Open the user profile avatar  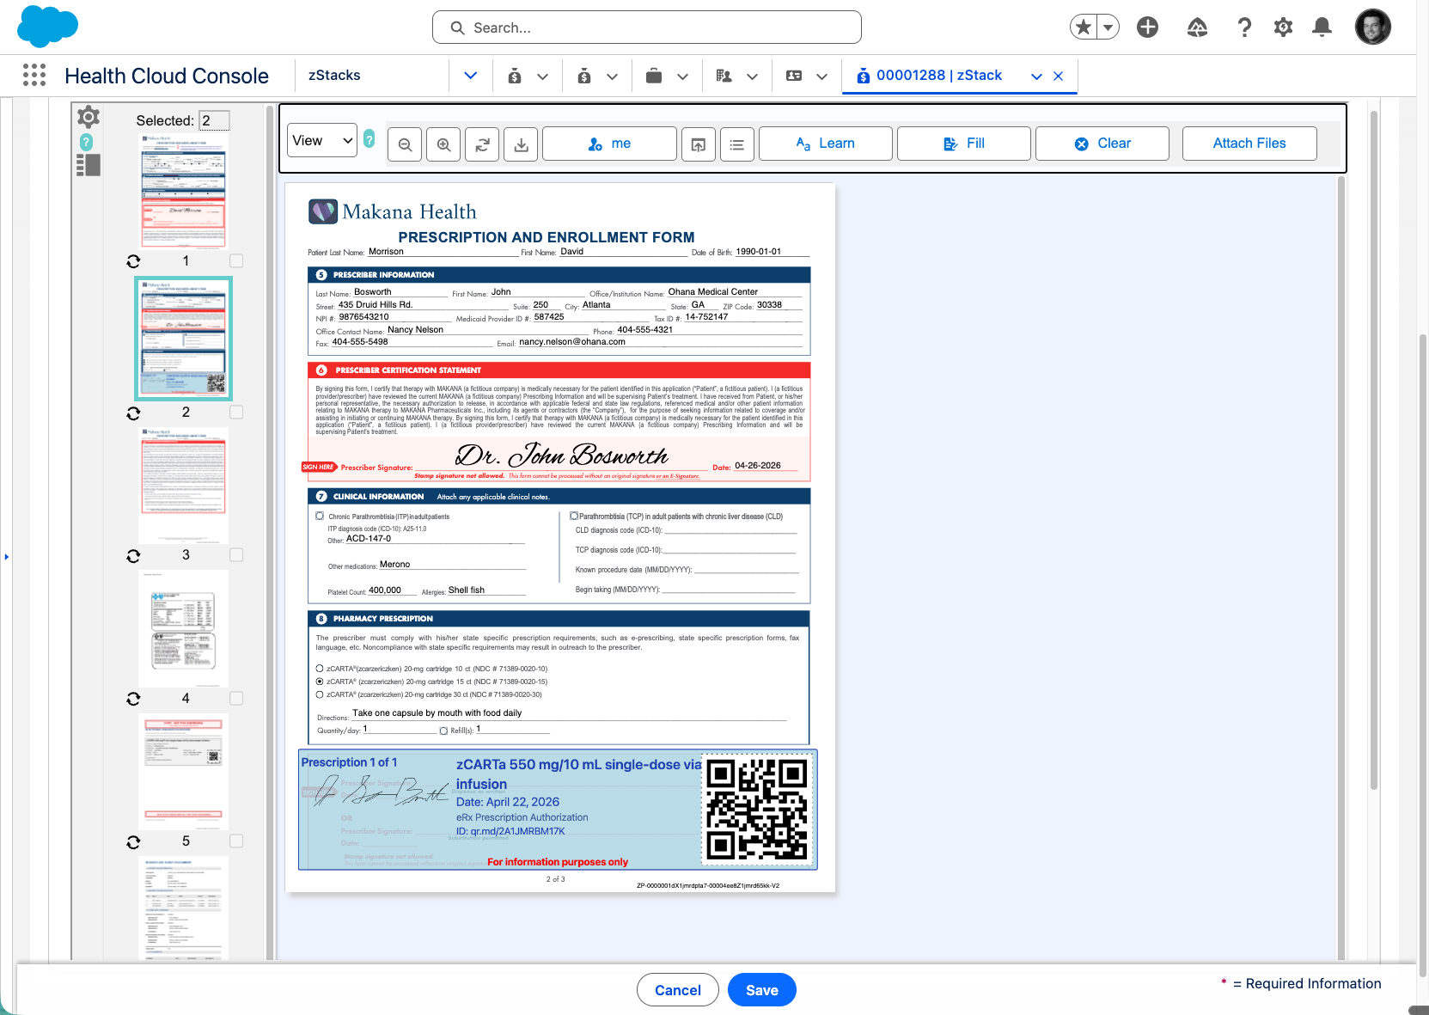(x=1373, y=28)
